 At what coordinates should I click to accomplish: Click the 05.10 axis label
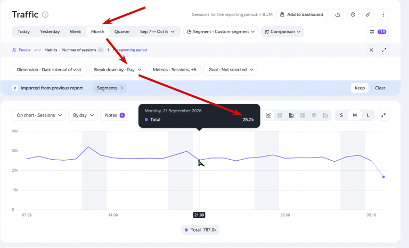pyautogui.click(x=371, y=215)
